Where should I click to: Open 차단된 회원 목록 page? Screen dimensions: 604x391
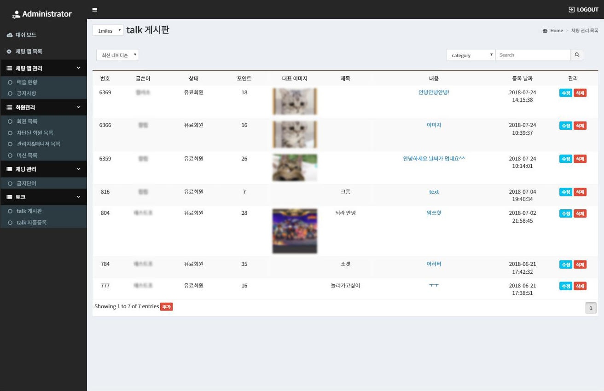pyautogui.click(x=35, y=132)
